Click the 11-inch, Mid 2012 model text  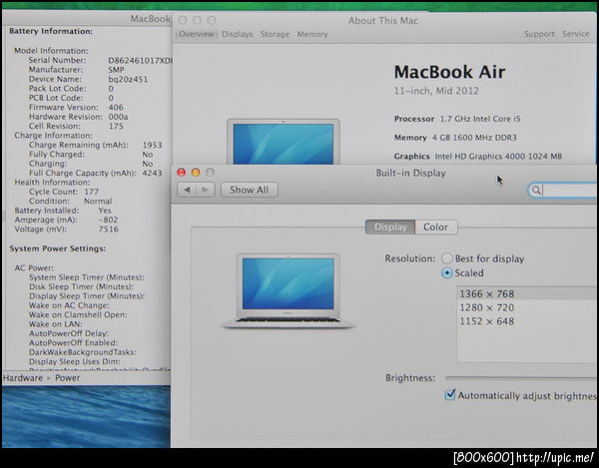coord(436,91)
